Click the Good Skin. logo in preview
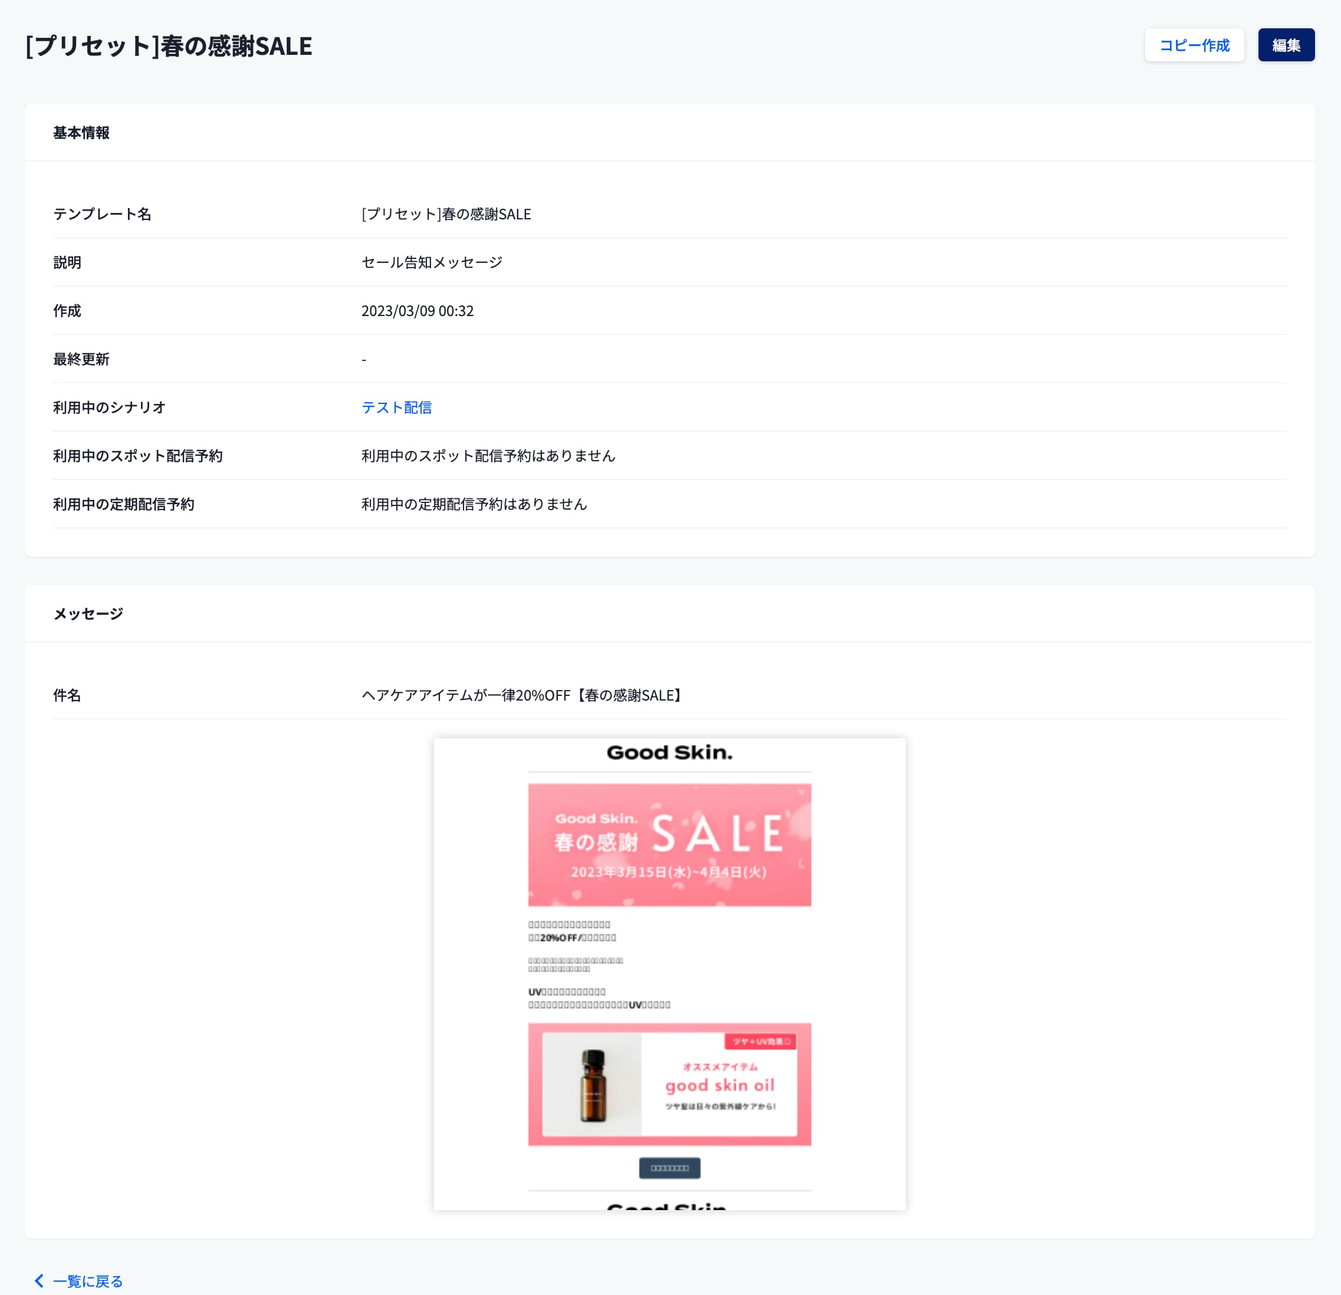1341x1295 pixels. click(x=669, y=752)
